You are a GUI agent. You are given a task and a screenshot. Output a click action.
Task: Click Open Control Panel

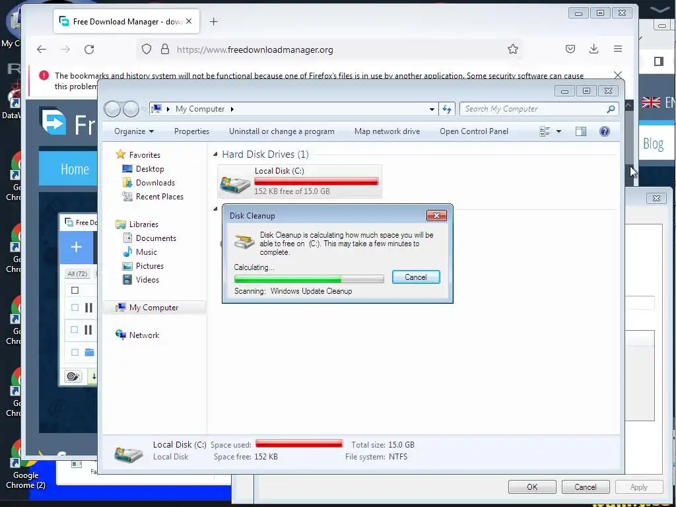point(474,131)
